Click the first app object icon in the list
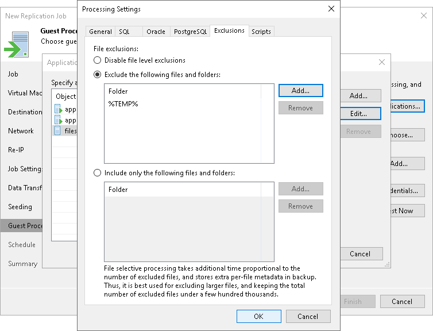The image size is (433, 331). coord(58,109)
